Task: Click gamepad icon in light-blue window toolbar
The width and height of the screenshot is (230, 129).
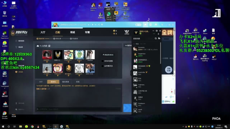Action: (x=156, y=25)
